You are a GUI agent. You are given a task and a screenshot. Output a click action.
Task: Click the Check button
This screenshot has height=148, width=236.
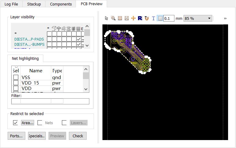[x=78, y=136]
